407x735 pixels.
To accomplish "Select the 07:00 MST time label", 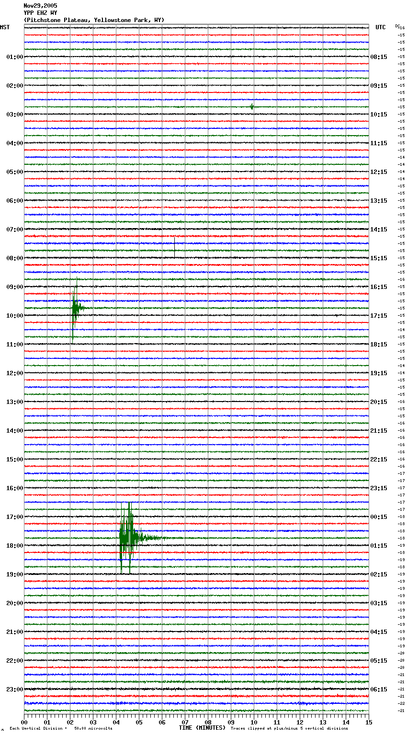I will coord(14,230).
